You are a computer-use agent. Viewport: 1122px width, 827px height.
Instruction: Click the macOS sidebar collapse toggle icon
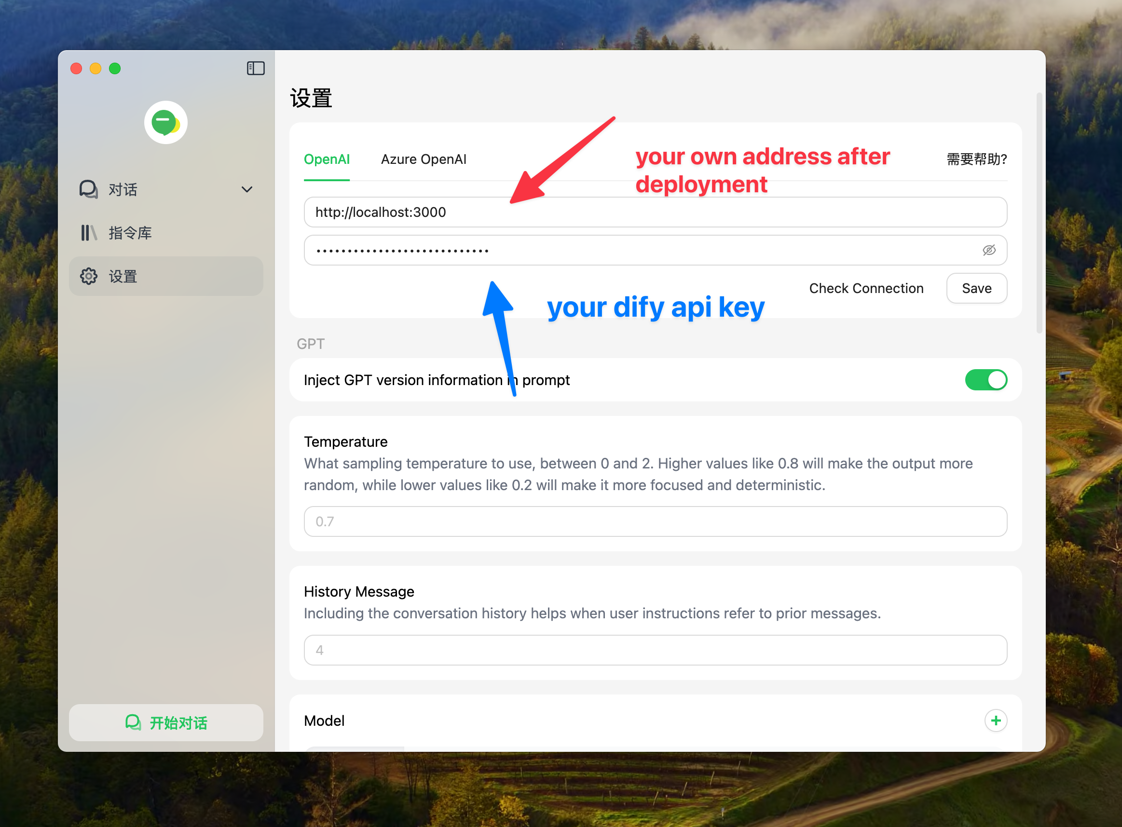click(x=256, y=67)
